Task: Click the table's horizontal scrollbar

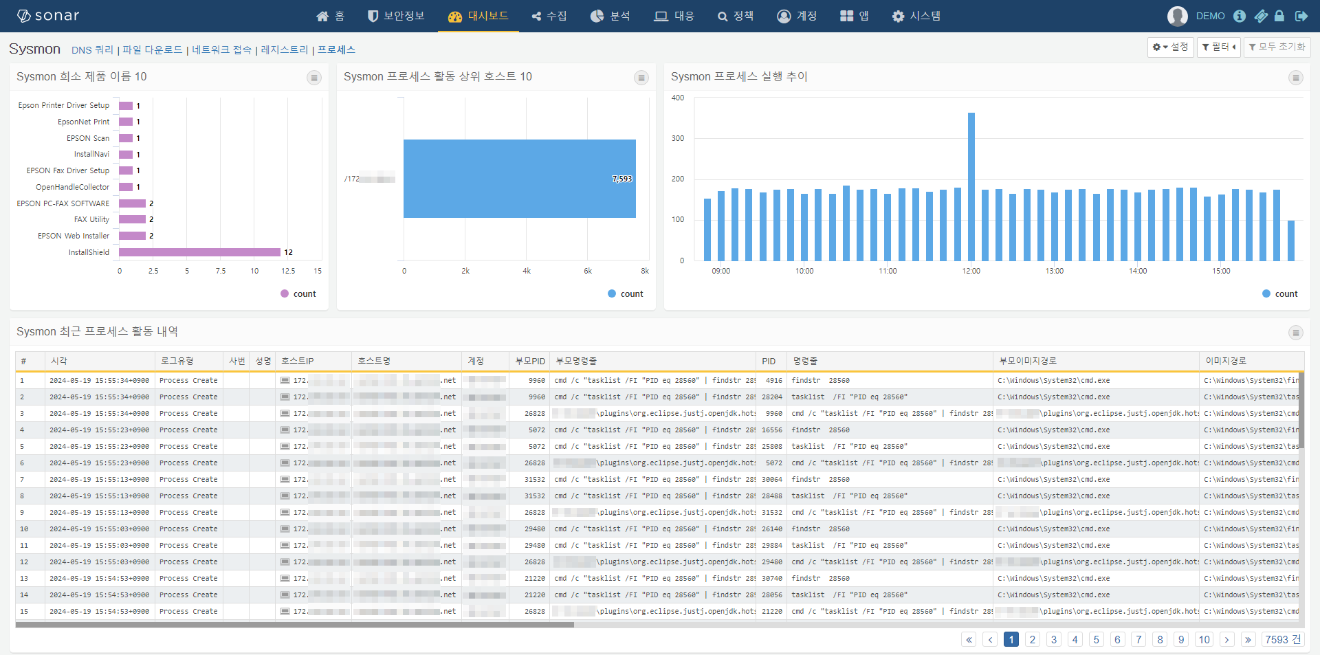Action: click(x=294, y=625)
